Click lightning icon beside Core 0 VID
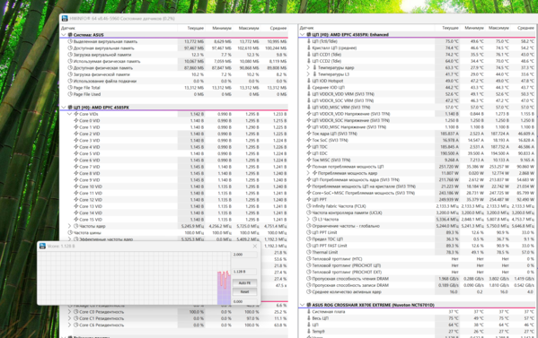538x338 pixels. 76,120
